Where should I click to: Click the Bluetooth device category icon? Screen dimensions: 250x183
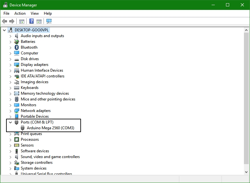pyautogui.click(x=17, y=47)
